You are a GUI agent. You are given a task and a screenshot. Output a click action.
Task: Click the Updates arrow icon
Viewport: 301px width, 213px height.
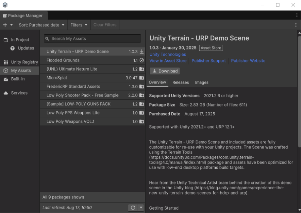(x=13, y=48)
